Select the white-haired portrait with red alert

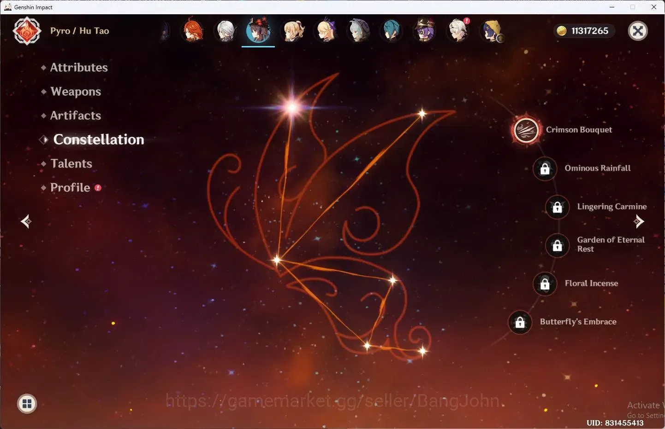(x=458, y=31)
